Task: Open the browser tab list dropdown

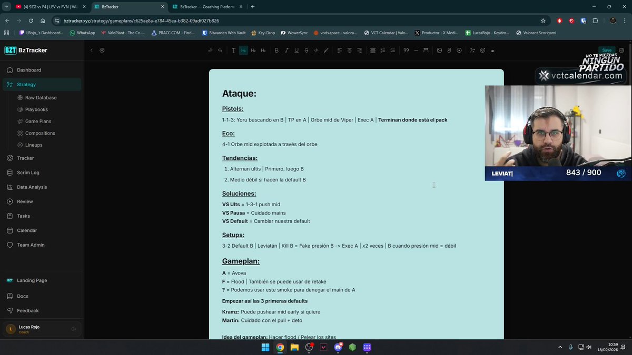Action: [5, 7]
